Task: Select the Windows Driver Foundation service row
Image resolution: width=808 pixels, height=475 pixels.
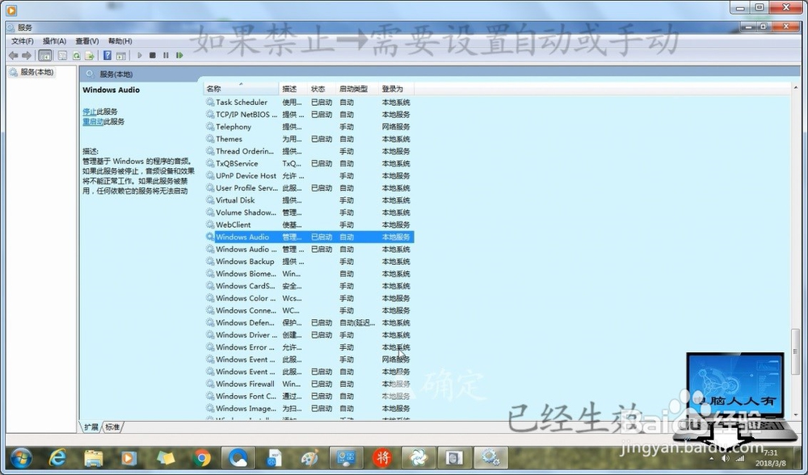Action: click(x=309, y=335)
